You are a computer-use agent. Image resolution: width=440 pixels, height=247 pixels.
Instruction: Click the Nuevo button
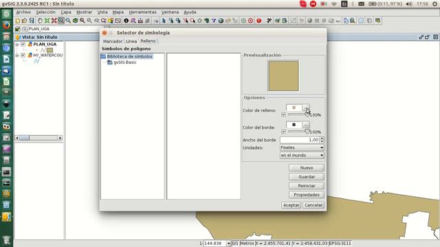(x=307, y=167)
